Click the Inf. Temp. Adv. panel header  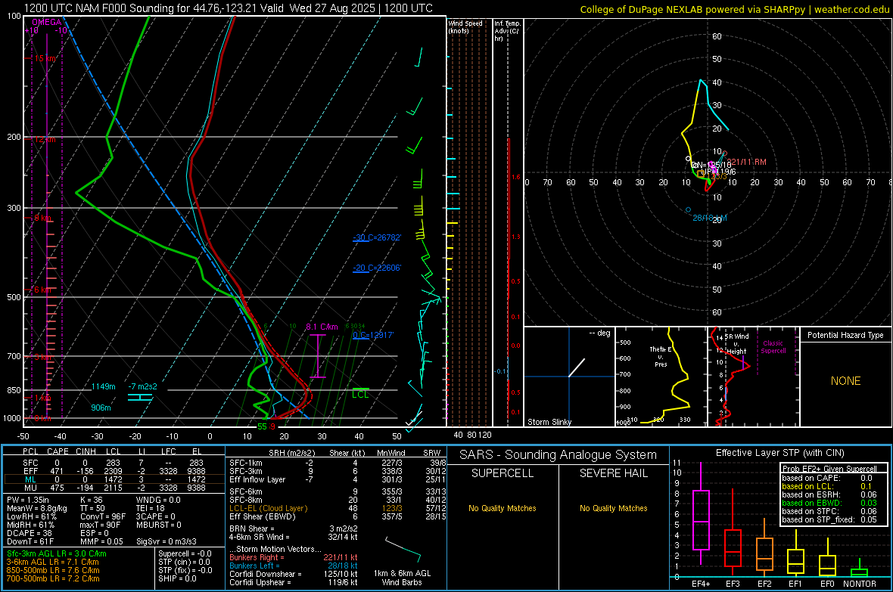click(x=507, y=31)
